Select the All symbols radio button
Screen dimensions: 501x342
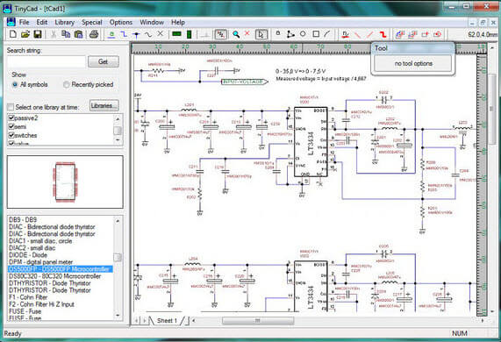point(15,85)
